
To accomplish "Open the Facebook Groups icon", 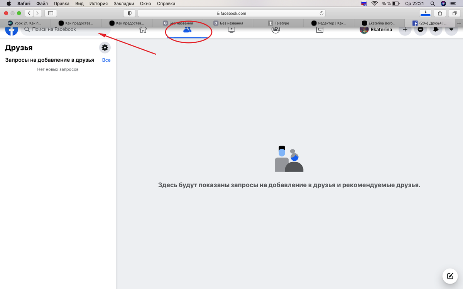I will (275, 30).
